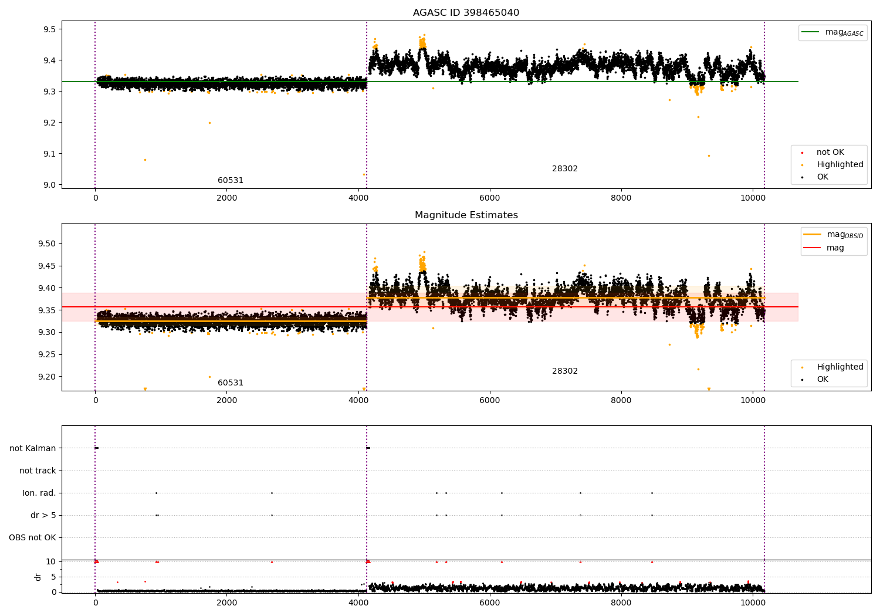Viewport: 880px width, 616px height.
Task: Click the 9.50 tick on middle plot y-axis
Action: click(46, 244)
